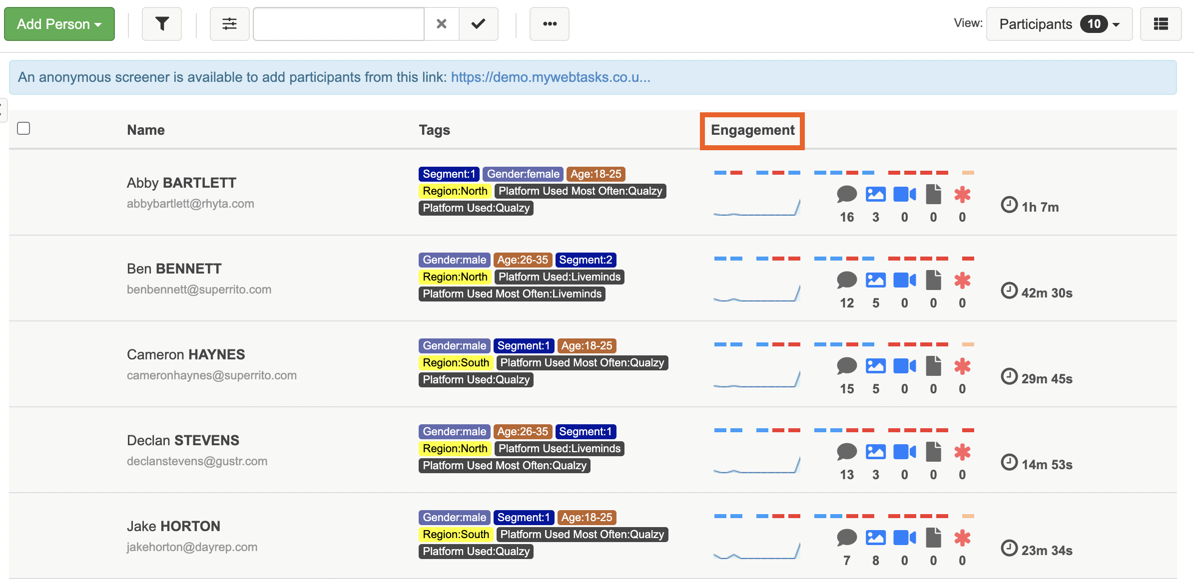Open the Participants view dropdown

point(1059,24)
